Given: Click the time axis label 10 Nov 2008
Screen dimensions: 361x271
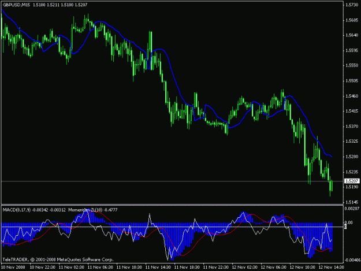Looking at the screenshot, I should point(13,268).
